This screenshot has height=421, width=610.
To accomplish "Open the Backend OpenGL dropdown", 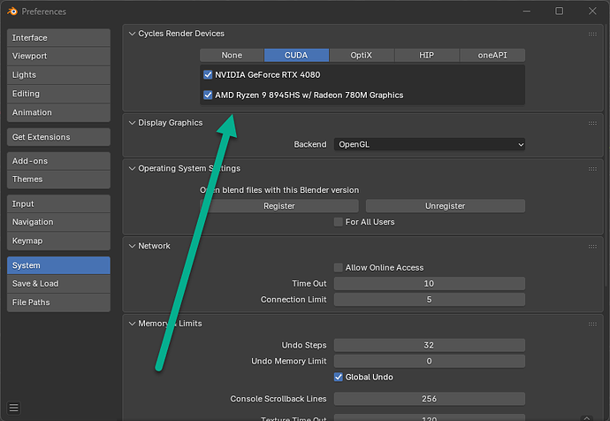I will pos(430,144).
